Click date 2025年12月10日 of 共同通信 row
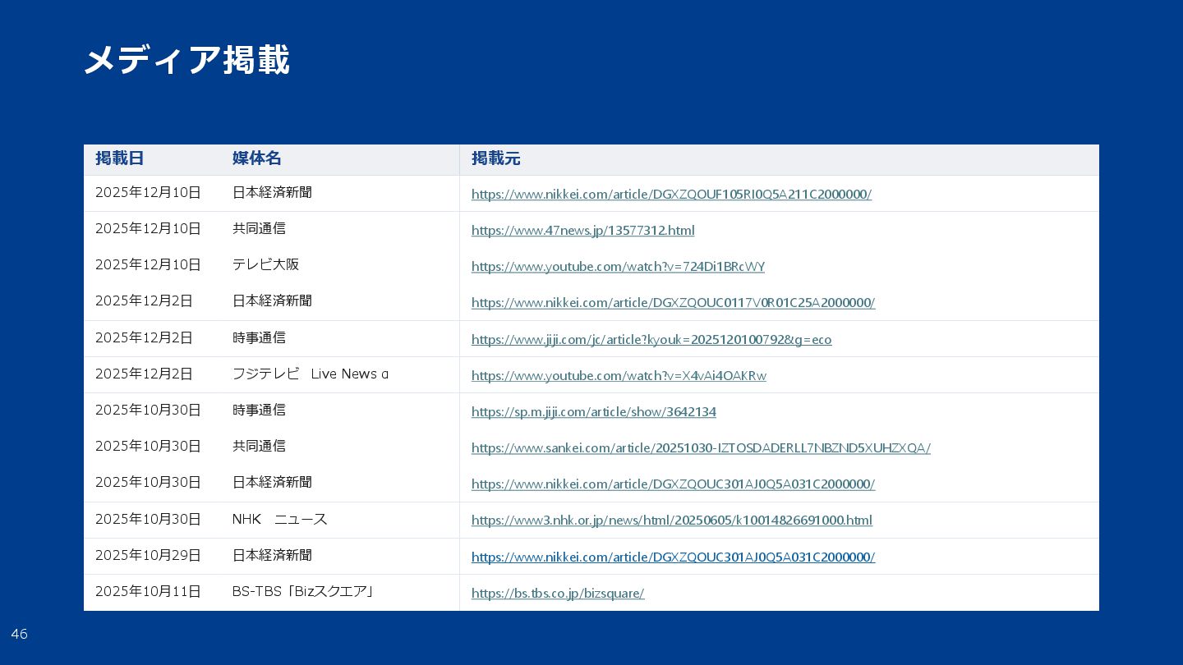Viewport: 1183px width, 665px height. [148, 228]
